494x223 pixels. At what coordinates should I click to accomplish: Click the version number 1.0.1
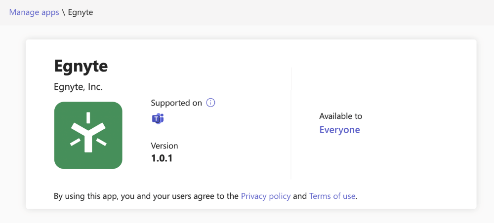162,158
